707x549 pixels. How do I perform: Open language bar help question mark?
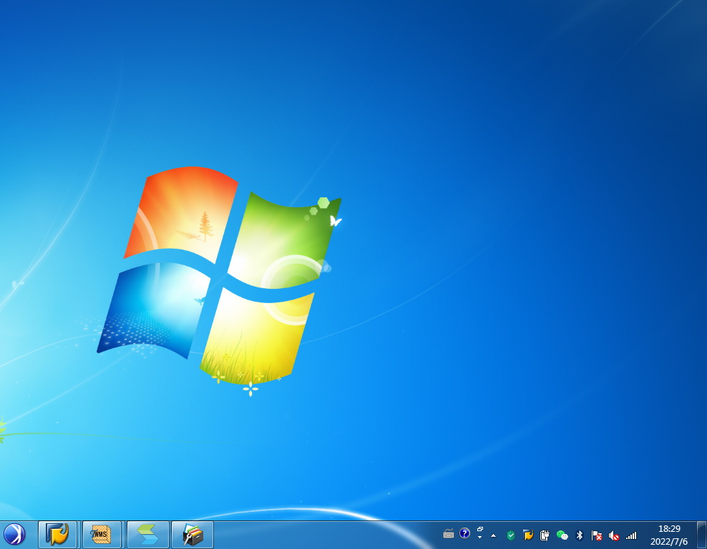tap(464, 534)
